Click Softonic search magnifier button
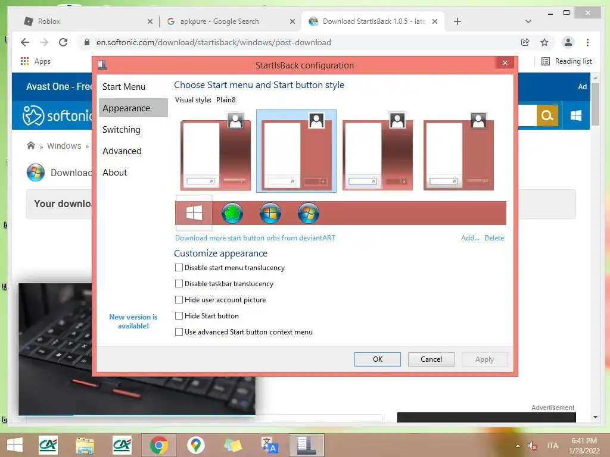The image size is (610, 457). 547,115
